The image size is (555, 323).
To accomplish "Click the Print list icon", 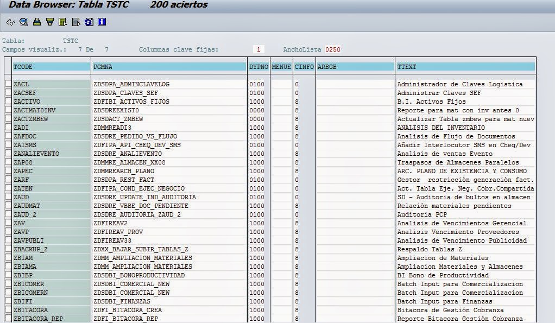I will tap(37, 23).
